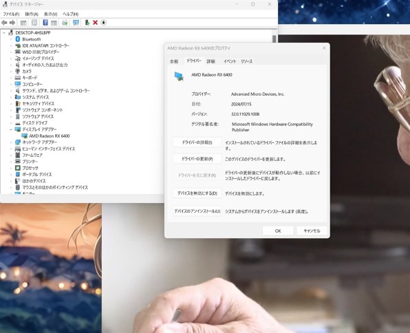Image resolution: width=410 pixels, height=333 pixels.
Task: Select the AMD Radeon RX 6400 tree item
Action: 49,136
